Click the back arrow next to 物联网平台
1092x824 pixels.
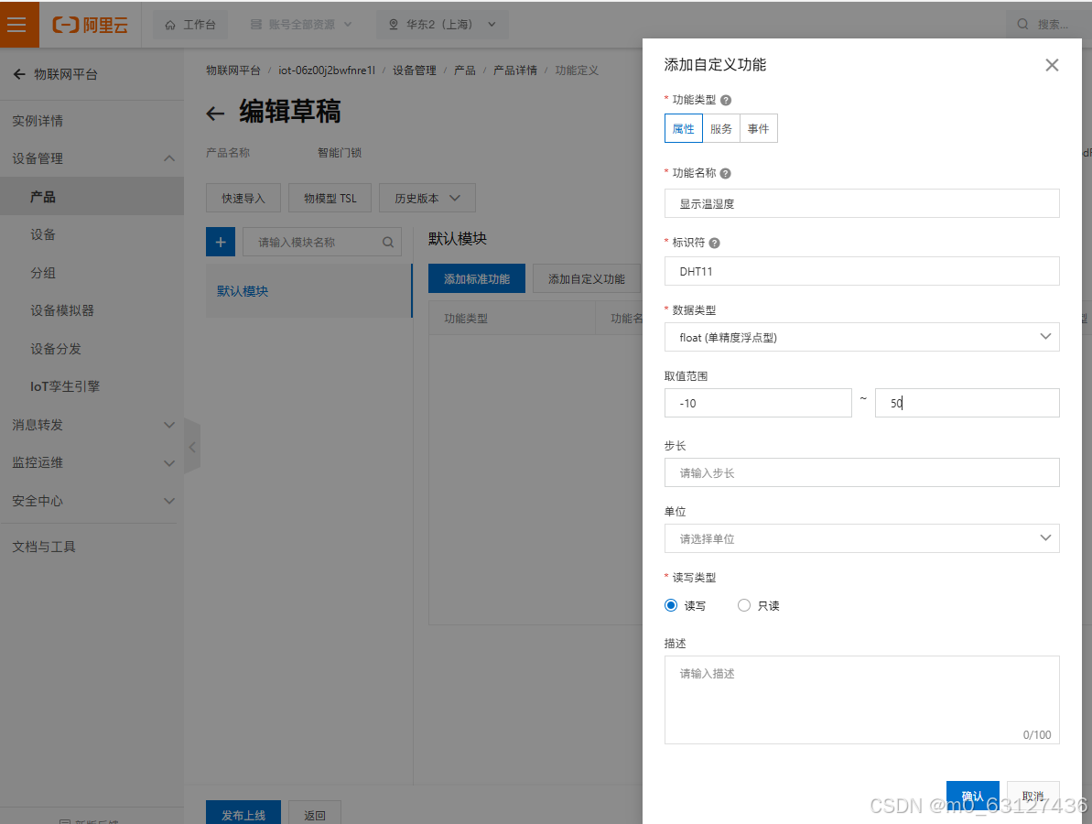pos(20,74)
